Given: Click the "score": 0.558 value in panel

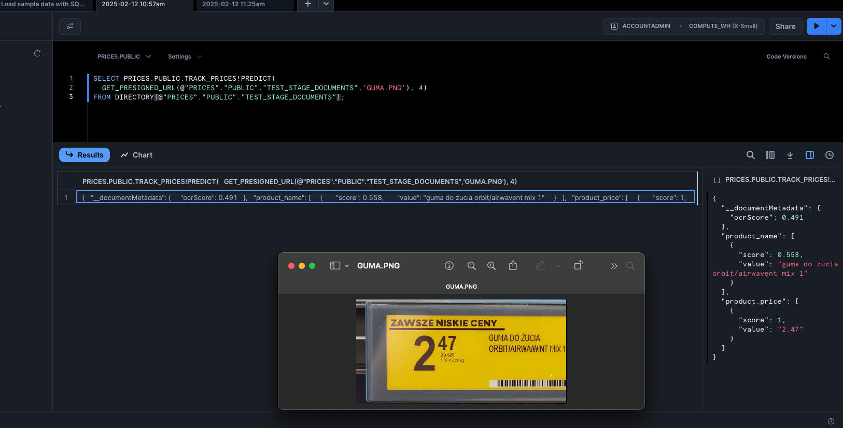Looking at the screenshot, I should tap(789, 255).
